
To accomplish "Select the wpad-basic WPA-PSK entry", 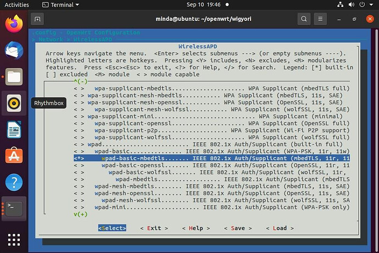I will tap(211, 151).
